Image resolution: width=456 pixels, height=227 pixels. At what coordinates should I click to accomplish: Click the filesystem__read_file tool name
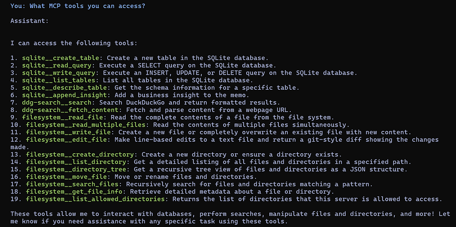coord(62,118)
